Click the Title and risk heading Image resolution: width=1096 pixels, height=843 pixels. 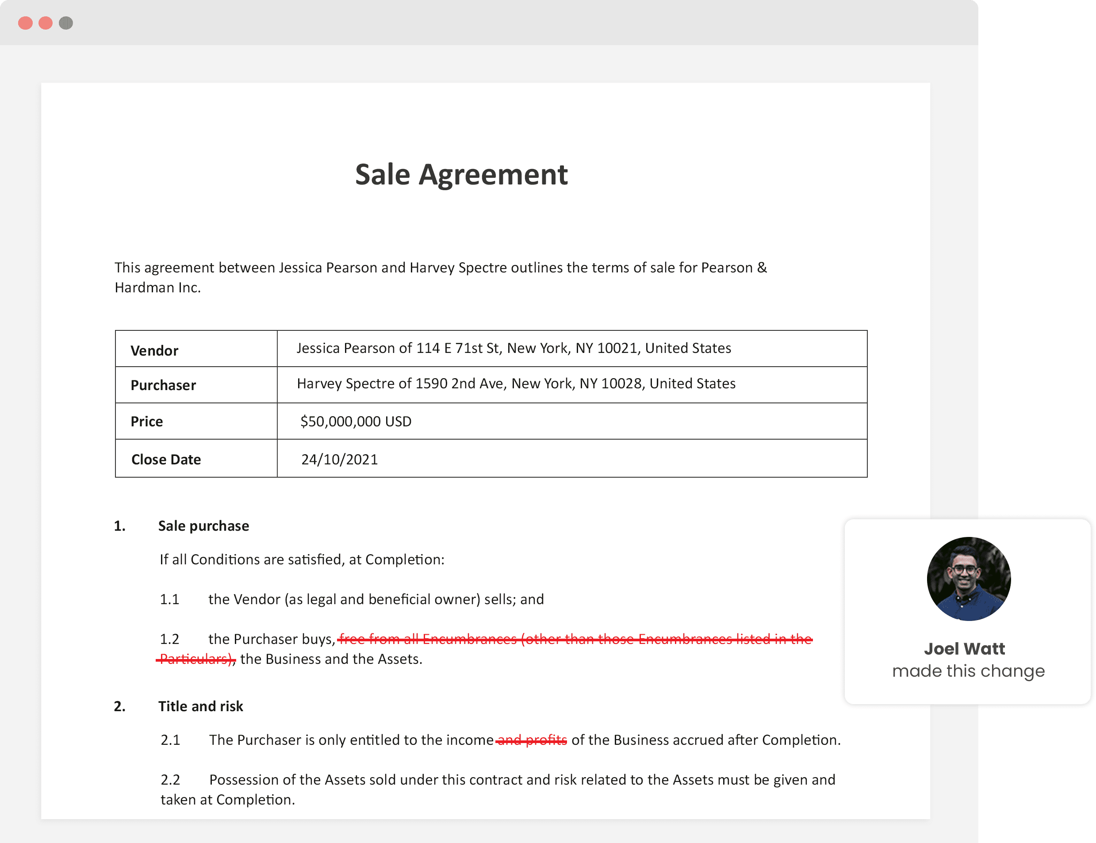pos(201,706)
